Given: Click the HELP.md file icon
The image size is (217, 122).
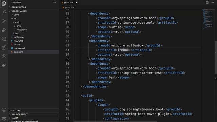Looking at the screenshot, I should (12, 41).
